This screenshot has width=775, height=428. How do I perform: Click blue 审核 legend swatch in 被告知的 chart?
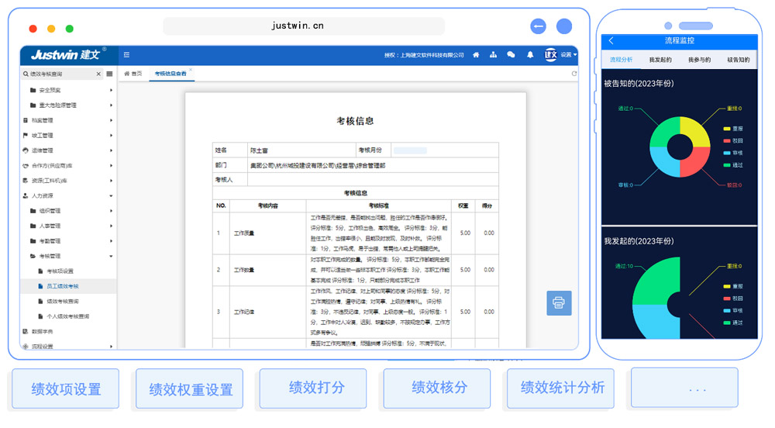tap(727, 154)
